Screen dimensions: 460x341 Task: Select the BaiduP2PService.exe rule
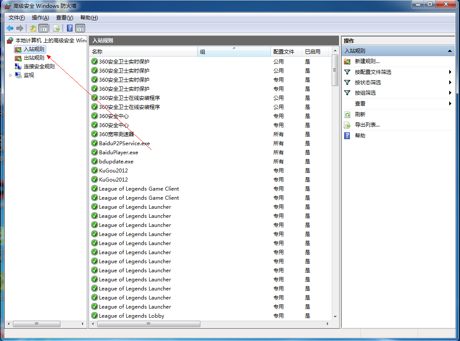124,143
